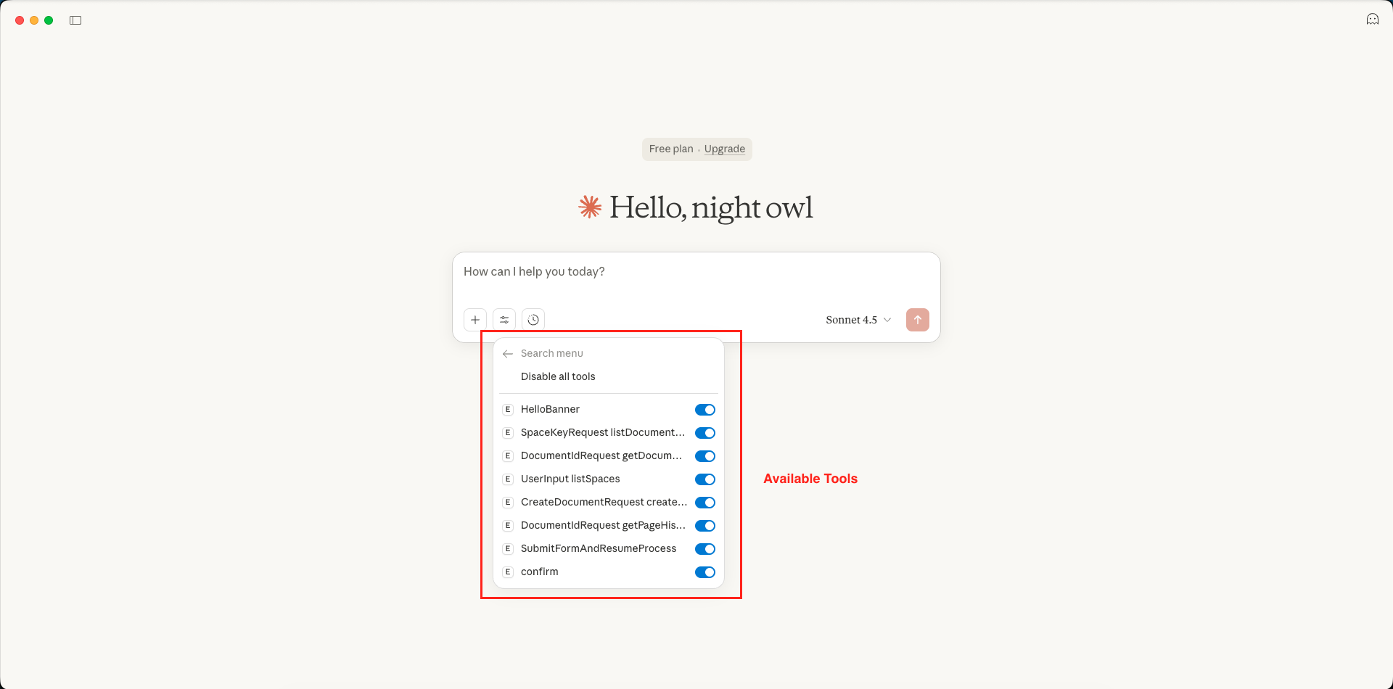The width and height of the screenshot is (1393, 689).
Task: Click the HelloBanner tool's E icon
Action: [x=508, y=409]
